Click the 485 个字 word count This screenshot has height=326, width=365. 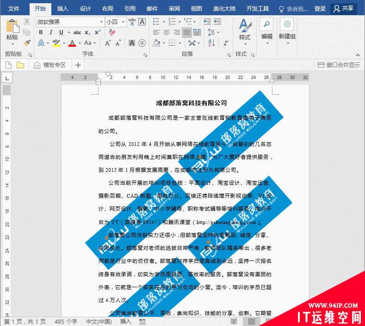click(66, 321)
